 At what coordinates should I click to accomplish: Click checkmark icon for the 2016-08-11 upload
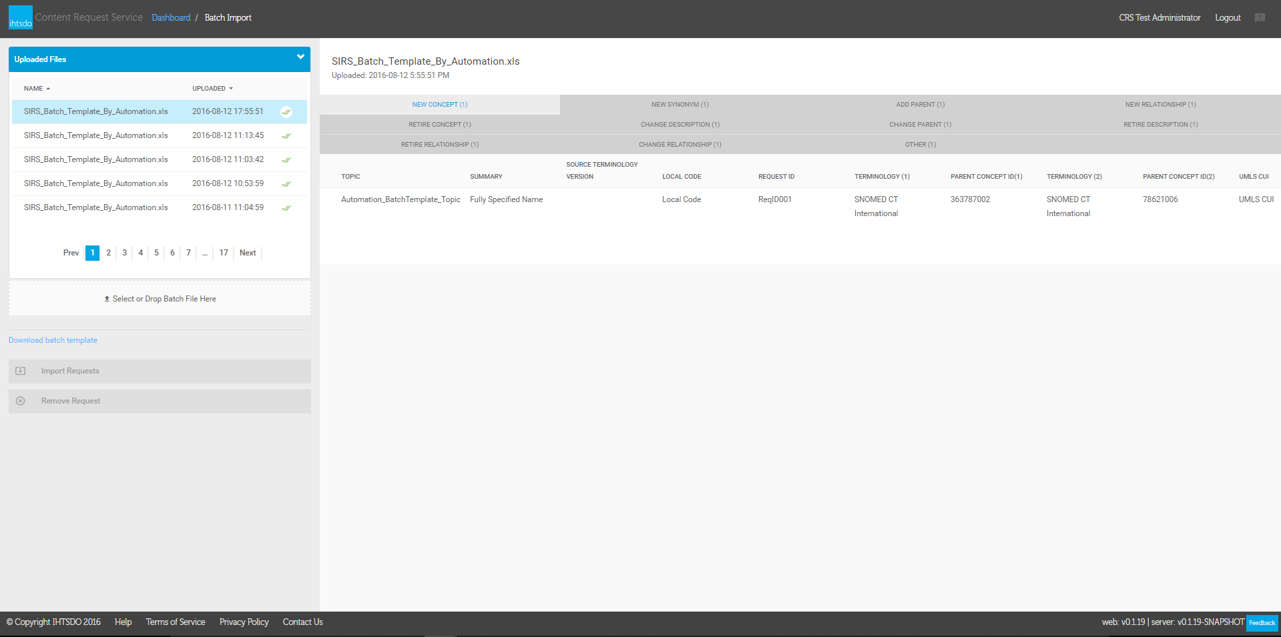(286, 208)
